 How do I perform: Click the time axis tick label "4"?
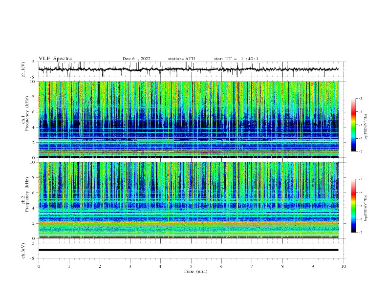click(160, 266)
